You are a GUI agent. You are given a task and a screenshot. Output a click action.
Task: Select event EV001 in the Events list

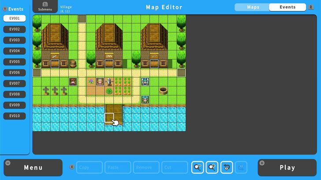pyautogui.click(x=15, y=18)
